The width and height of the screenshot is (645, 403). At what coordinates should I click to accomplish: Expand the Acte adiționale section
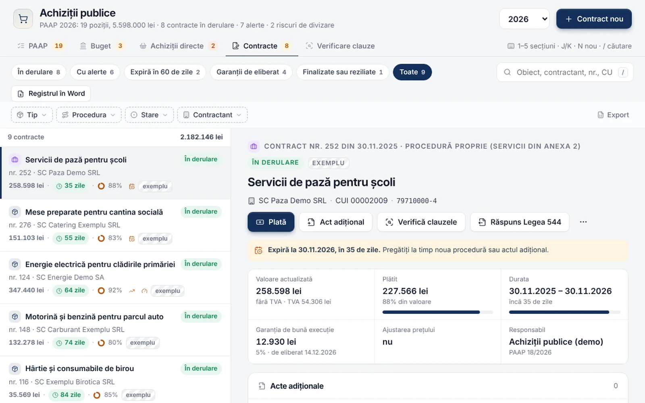[x=438, y=386]
